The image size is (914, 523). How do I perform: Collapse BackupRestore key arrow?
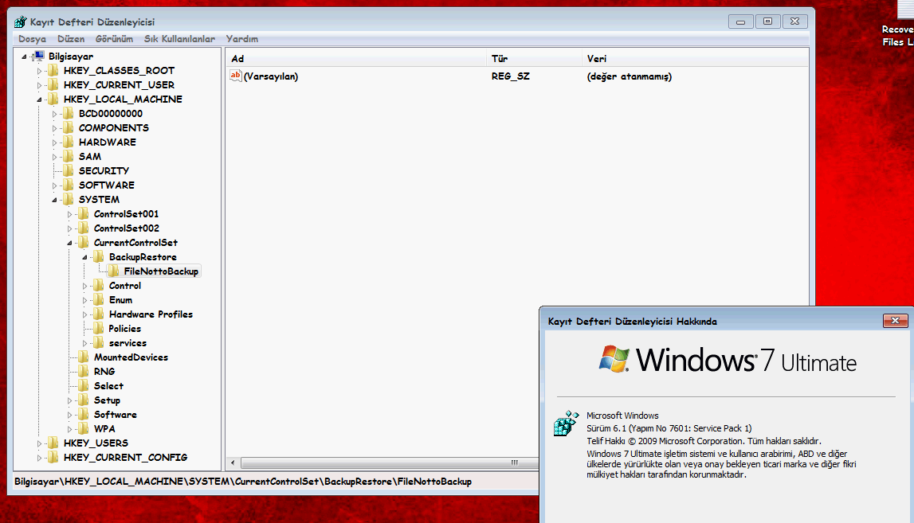pos(85,257)
